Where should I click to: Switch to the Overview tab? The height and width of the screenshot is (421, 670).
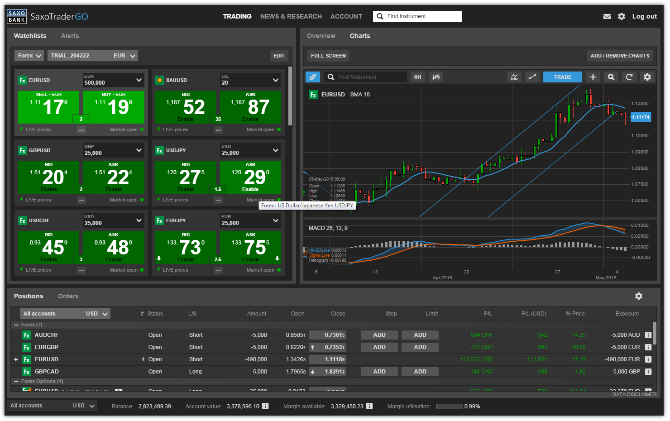point(321,36)
